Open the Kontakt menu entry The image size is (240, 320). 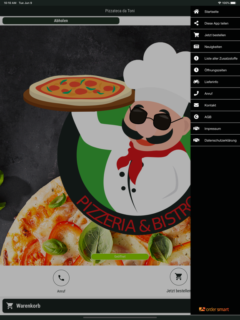(215, 105)
